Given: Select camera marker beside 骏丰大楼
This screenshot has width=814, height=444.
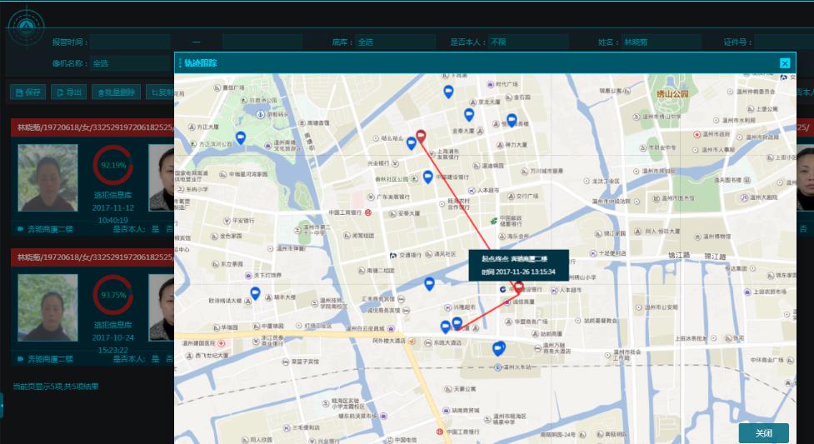Looking at the screenshot, I should [255, 293].
